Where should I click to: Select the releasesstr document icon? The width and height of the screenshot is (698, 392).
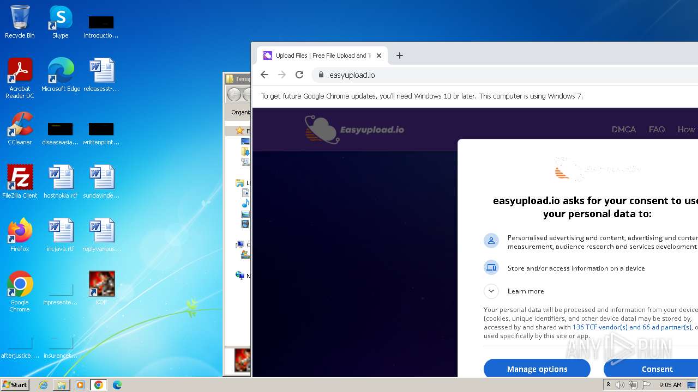coord(101,75)
